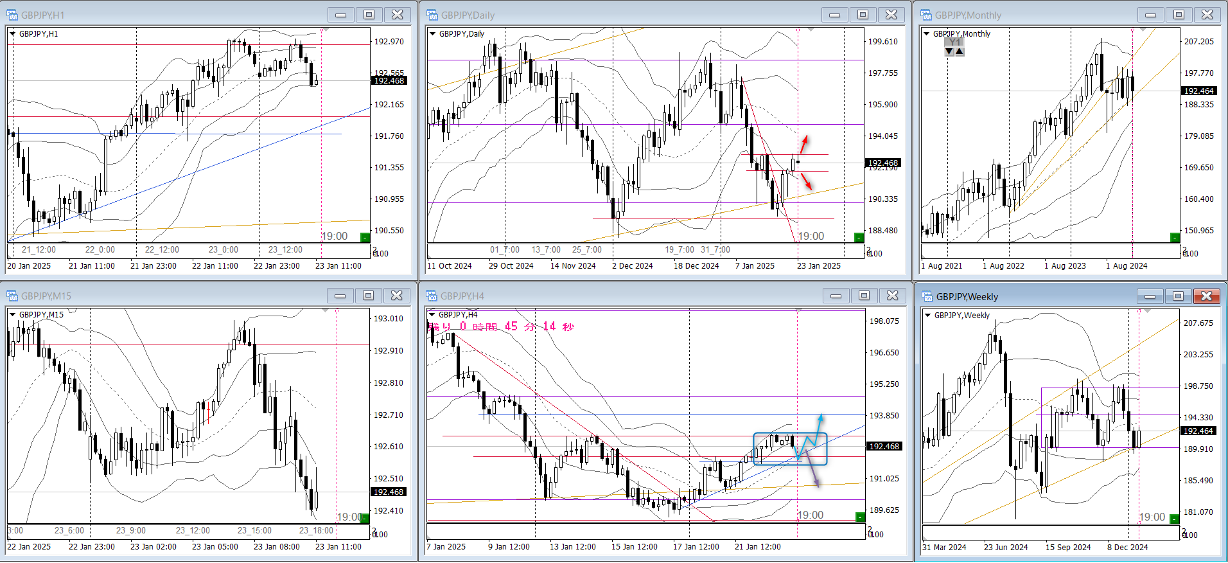Maximize the GBPJPY,H4 chart window
This screenshot has width=1228, height=563.
click(864, 296)
